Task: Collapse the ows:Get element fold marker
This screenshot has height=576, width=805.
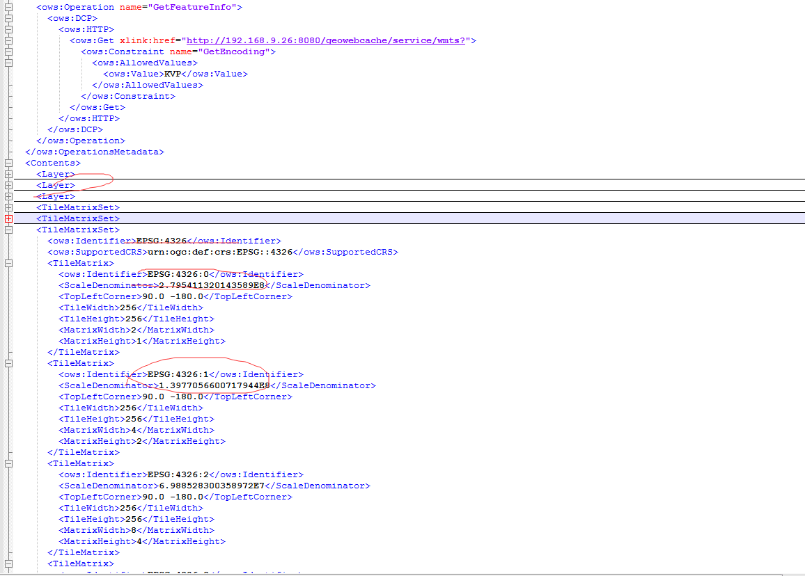Action: (8, 40)
